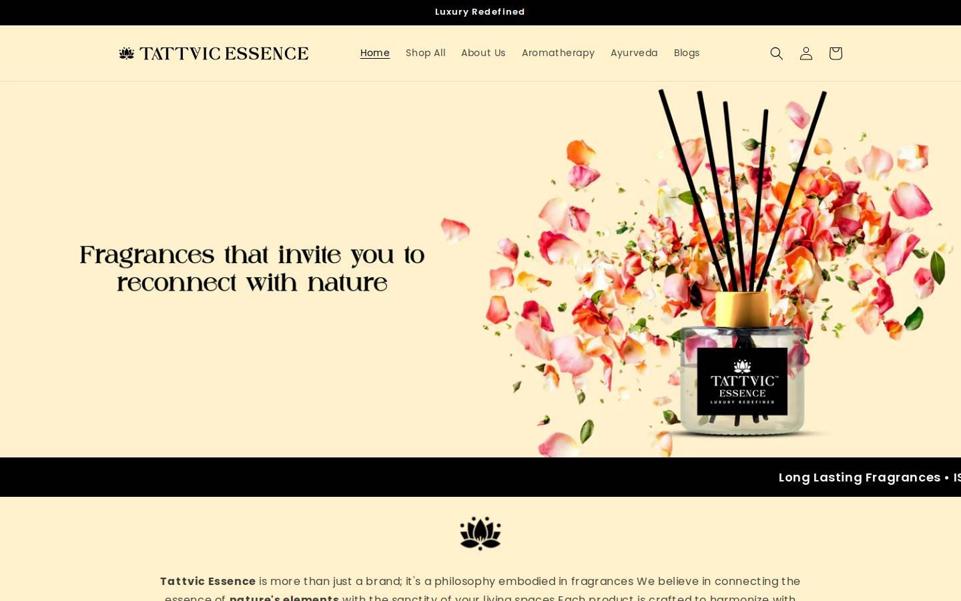Open the Shop All menu item
The width and height of the screenshot is (961, 601).
pos(425,53)
